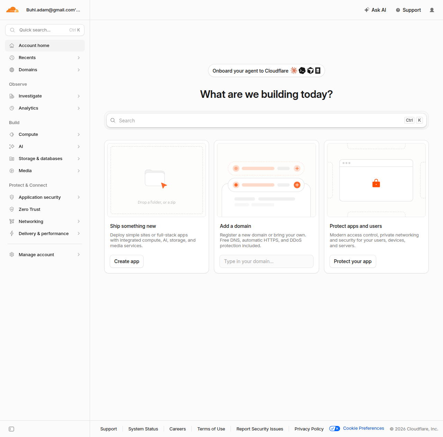Click the Domains globe icon
This screenshot has width=443, height=437.
click(x=12, y=70)
